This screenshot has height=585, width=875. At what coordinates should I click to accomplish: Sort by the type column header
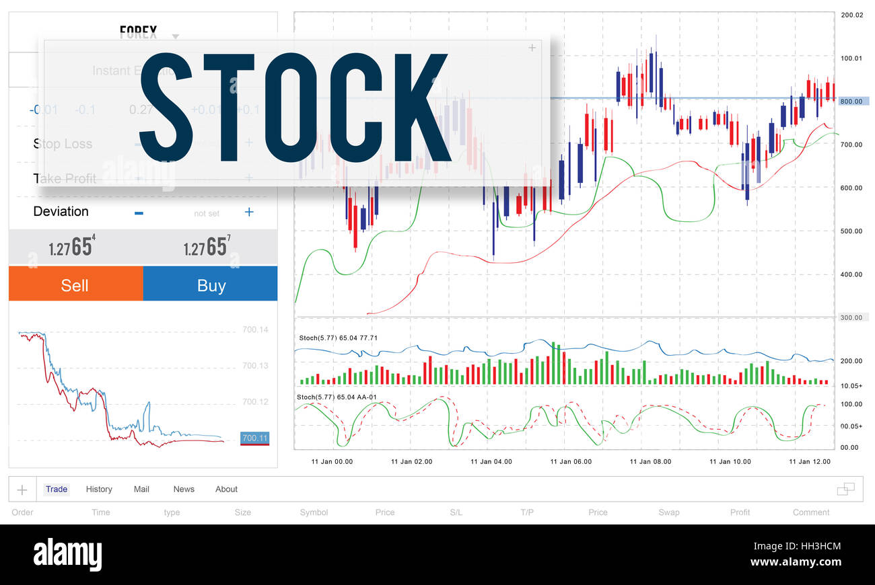point(172,512)
